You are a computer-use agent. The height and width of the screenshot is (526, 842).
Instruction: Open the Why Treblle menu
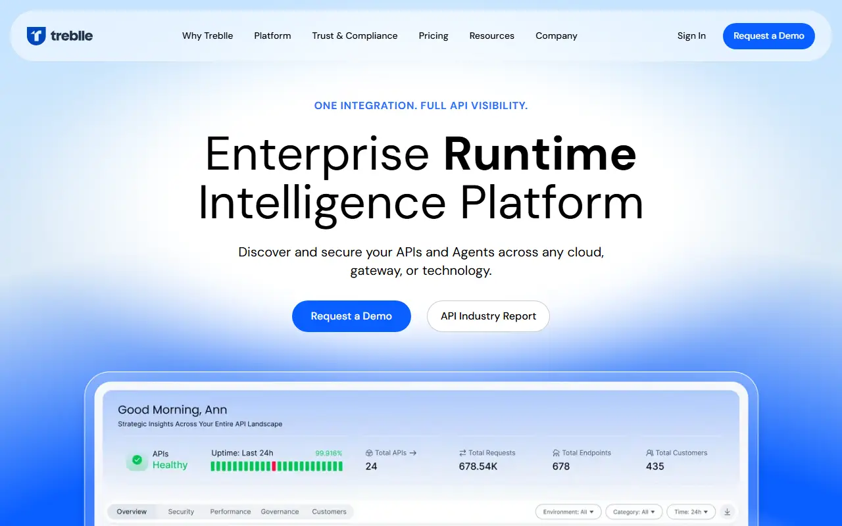pos(208,36)
